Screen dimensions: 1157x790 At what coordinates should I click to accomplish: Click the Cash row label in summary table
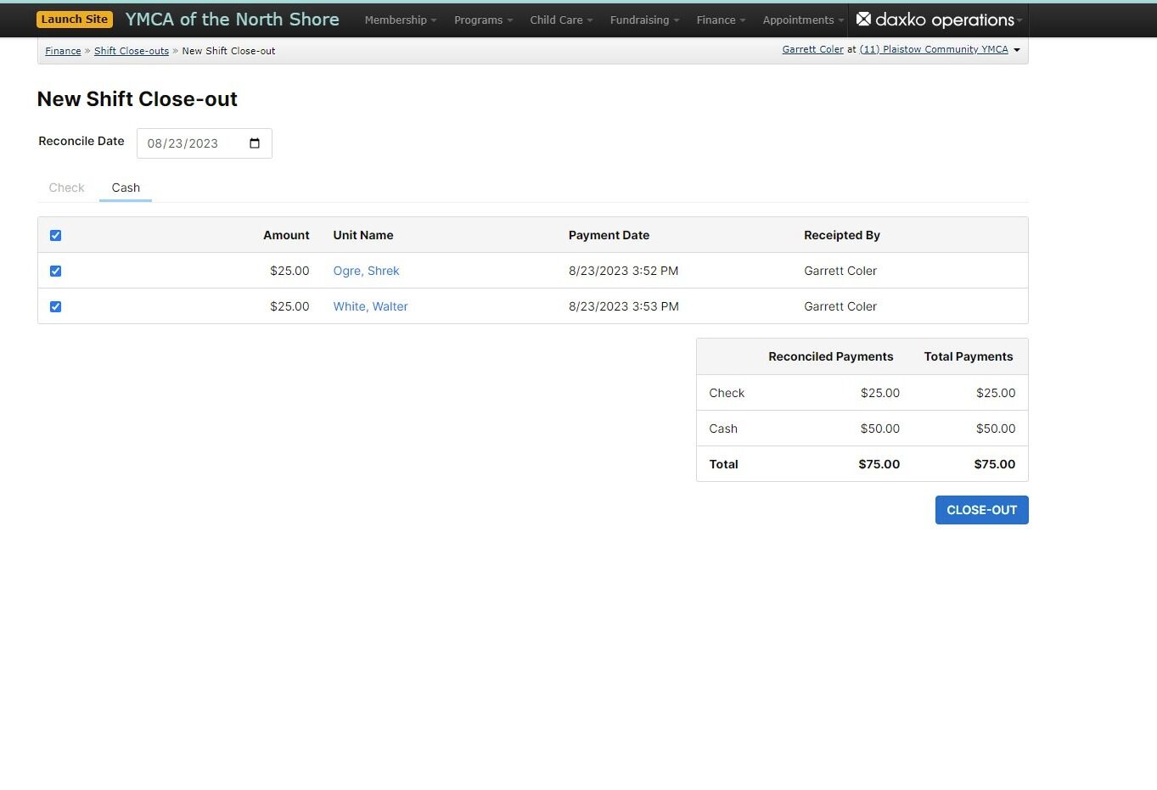tap(723, 429)
